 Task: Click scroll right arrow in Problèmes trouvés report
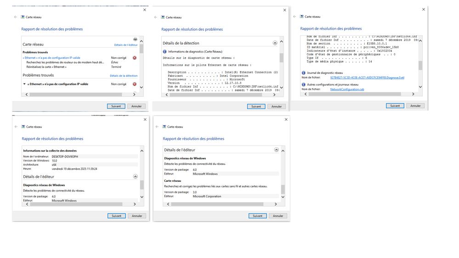click(134, 95)
